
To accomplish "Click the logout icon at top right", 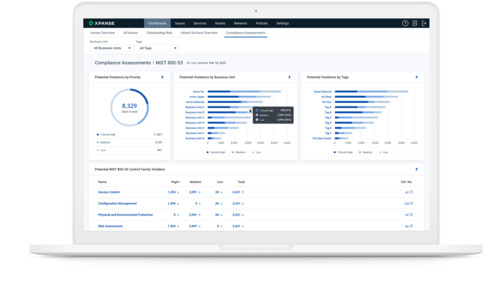I will (423, 23).
